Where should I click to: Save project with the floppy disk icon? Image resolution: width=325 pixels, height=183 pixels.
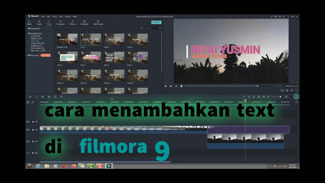click(275, 17)
